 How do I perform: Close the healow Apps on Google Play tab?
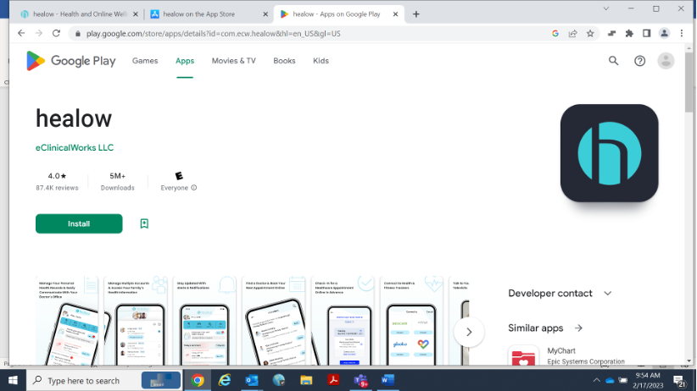[395, 14]
